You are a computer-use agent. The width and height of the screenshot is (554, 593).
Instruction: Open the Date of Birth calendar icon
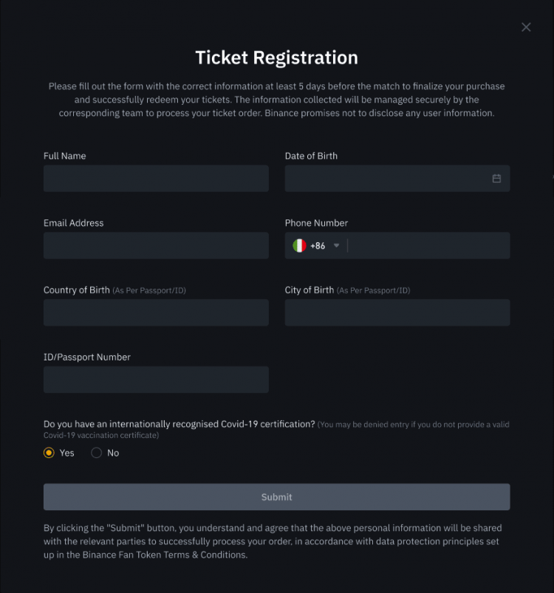click(x=496, y=179)
